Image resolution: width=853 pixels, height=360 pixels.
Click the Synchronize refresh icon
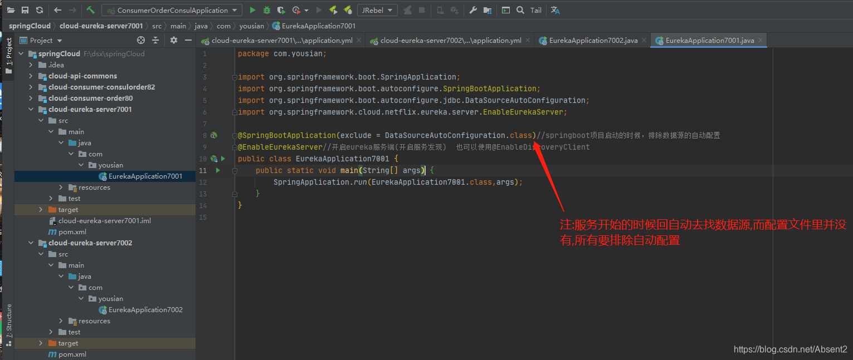pyautogui.click(x=39, y=10)
